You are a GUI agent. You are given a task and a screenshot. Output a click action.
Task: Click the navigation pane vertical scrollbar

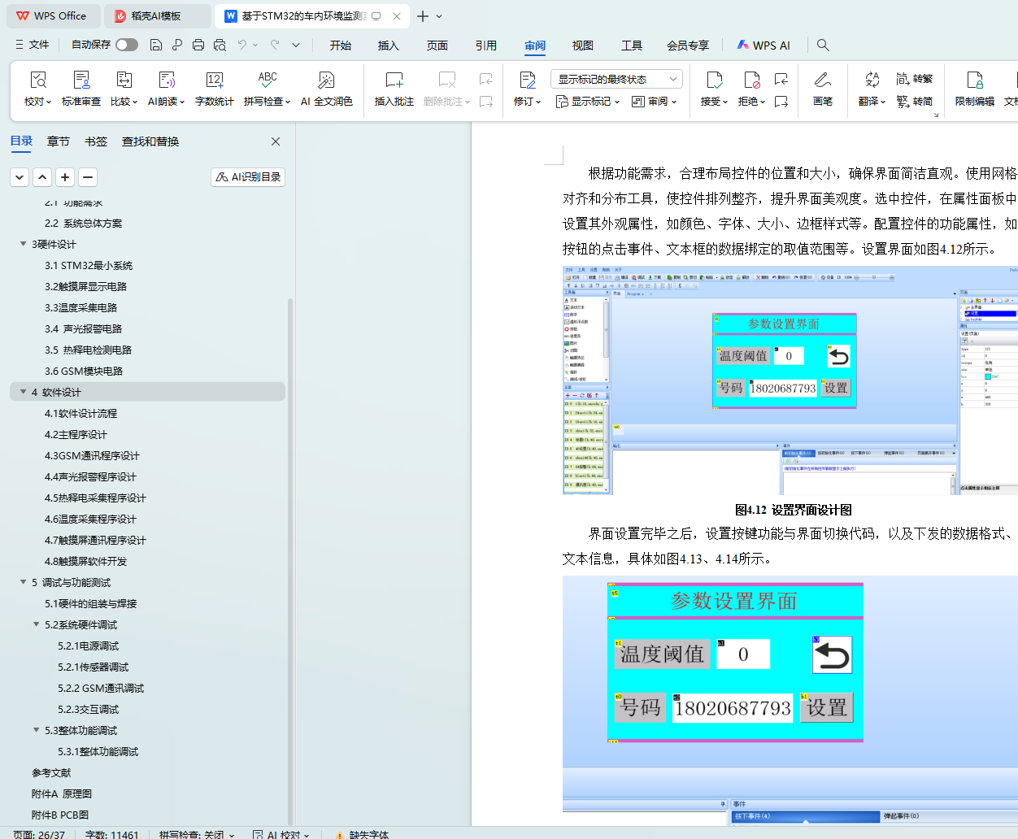290,488
